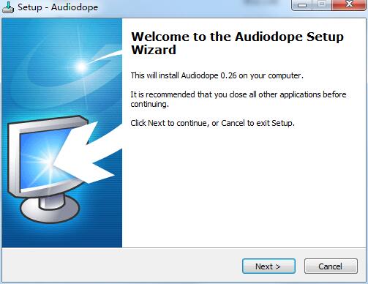Click the 'This will install Audiodope 0.26' text
Image resolution: width=368 pixels, height=284 pixels.
pos(217,75)
